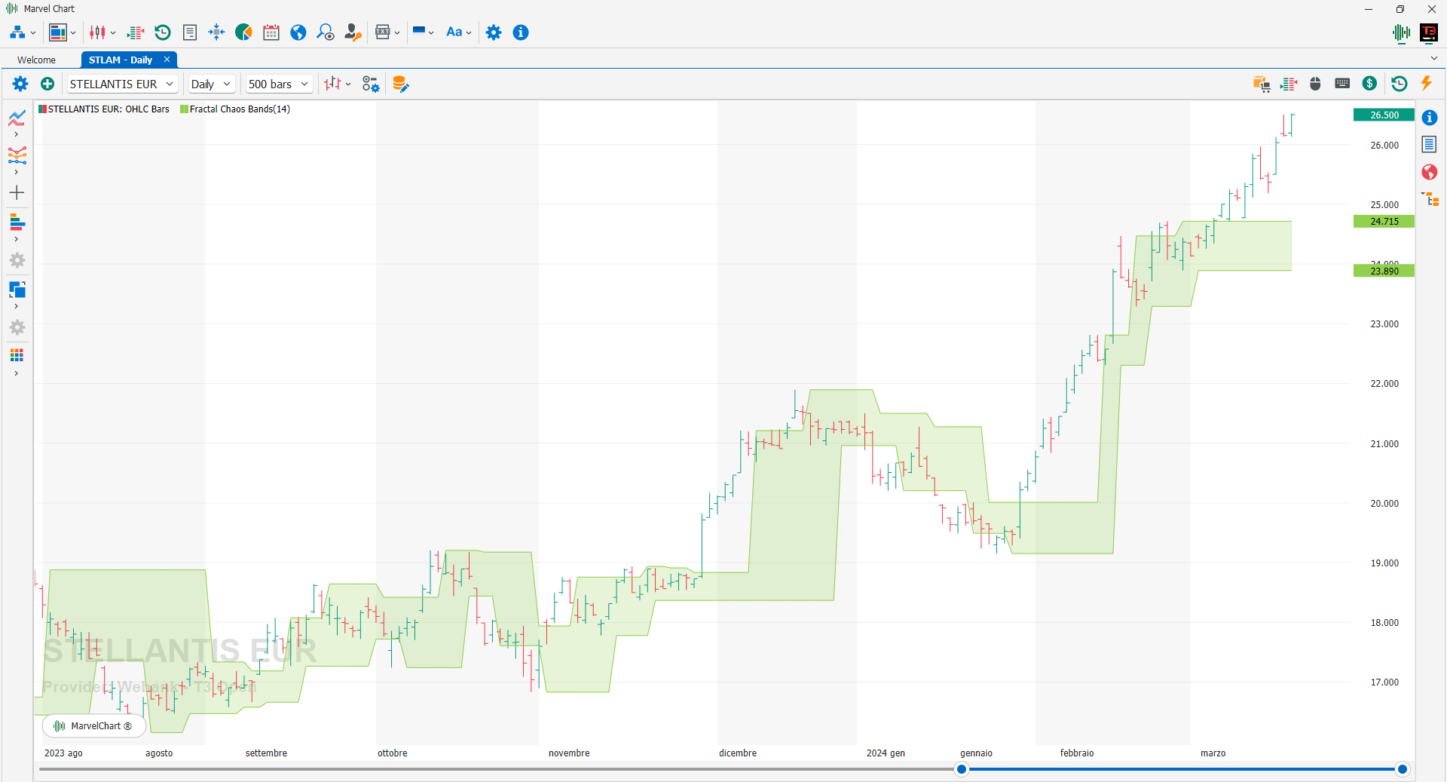Screen dimensions: 1447x782
Task: Switch to the Welcome tab
Action: pos(36,60)
